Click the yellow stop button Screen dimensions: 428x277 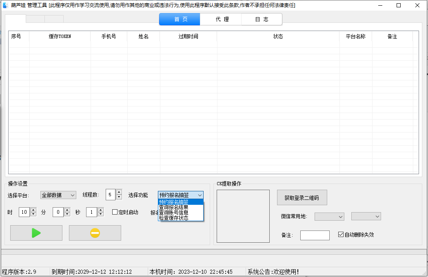(95, 233)
